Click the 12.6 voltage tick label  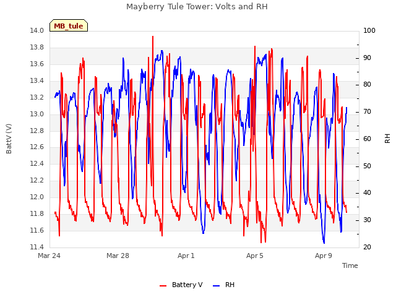point(37,147)
